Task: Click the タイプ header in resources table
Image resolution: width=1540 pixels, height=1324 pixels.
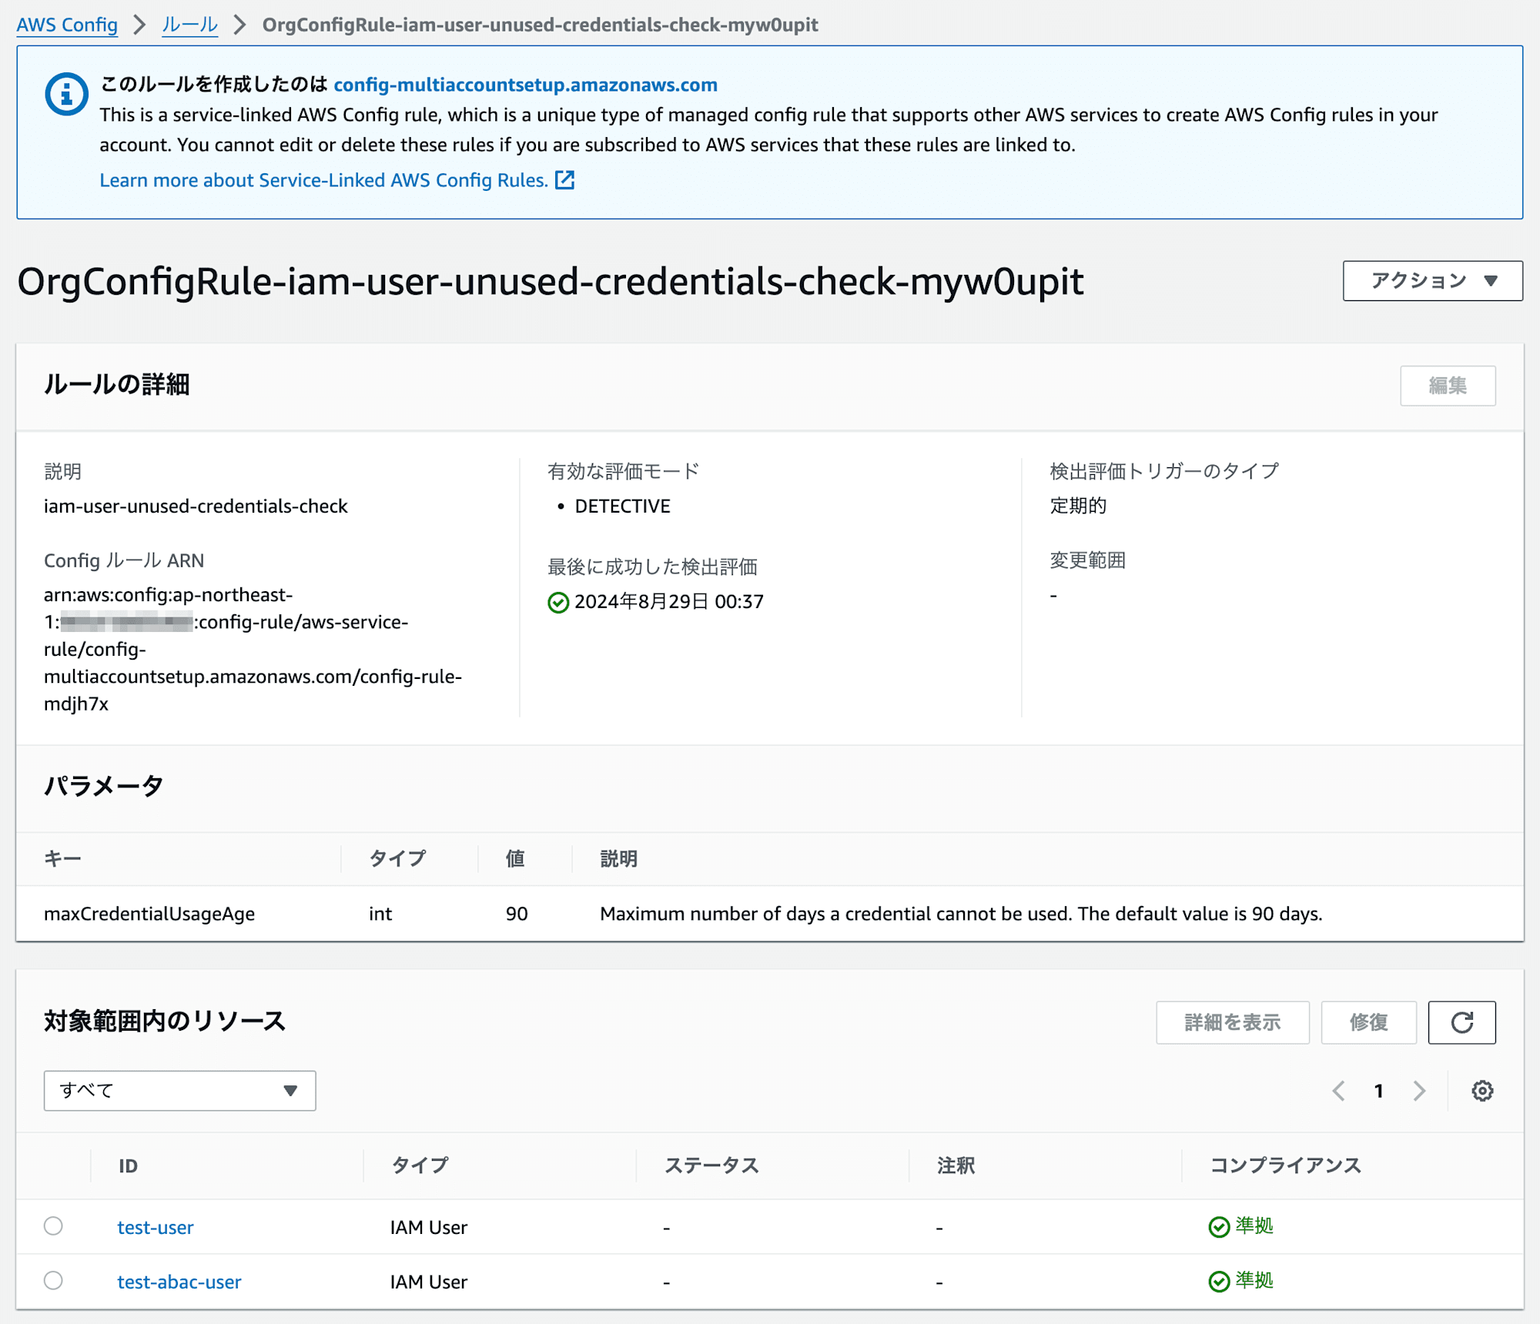Action: tap(420, 1166)
